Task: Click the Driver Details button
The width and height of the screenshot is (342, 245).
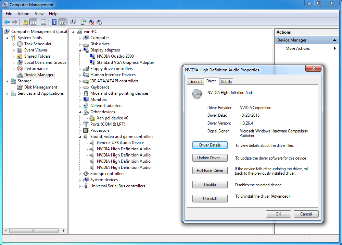Action: pyautogui.click(x=210, y=145)
